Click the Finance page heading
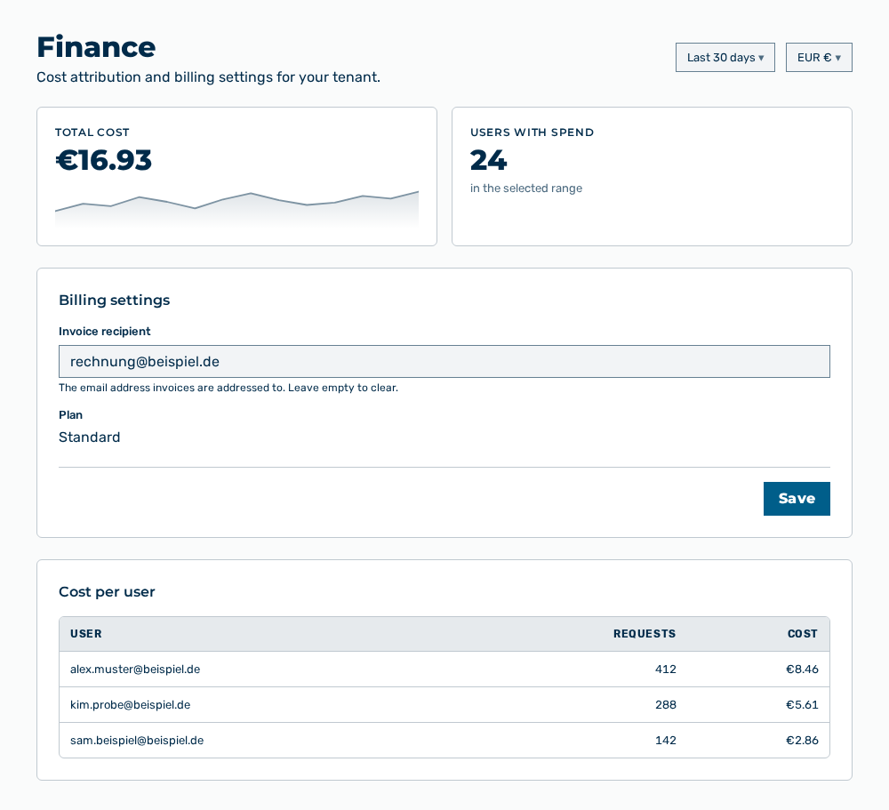889x810 pixels. 96,47
